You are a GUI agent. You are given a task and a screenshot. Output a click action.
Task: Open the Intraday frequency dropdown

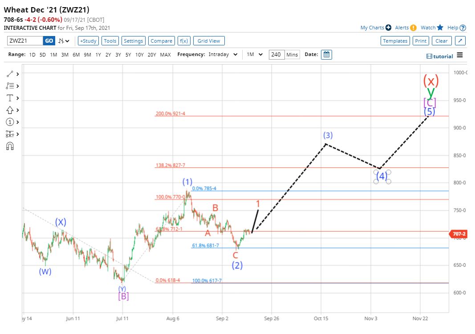click(x=223, y=54)
